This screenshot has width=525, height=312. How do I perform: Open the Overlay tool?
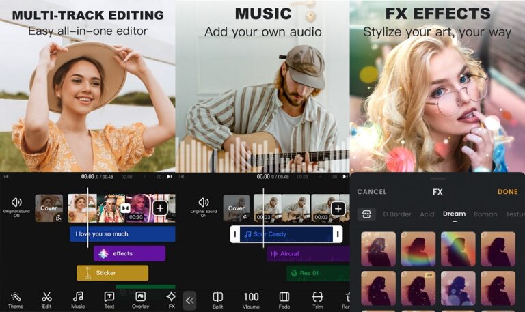point(140,299)
